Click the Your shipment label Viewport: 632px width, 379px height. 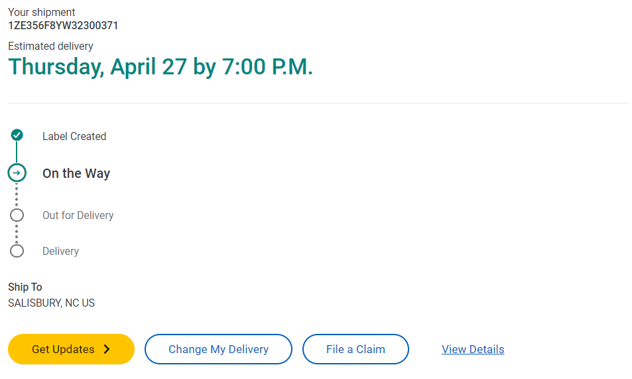[41, 12]
